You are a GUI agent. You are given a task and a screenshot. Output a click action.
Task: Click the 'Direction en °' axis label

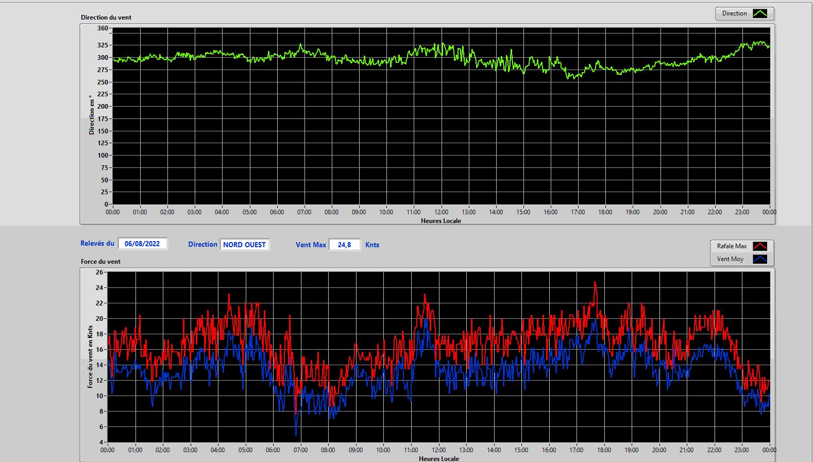pyautogui.click(x=92, y=115)
